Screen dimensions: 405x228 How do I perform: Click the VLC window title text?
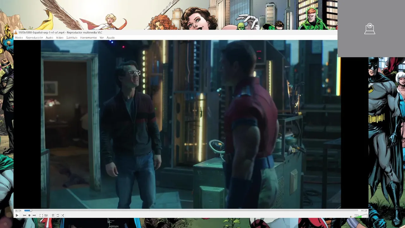coord(60,32)
